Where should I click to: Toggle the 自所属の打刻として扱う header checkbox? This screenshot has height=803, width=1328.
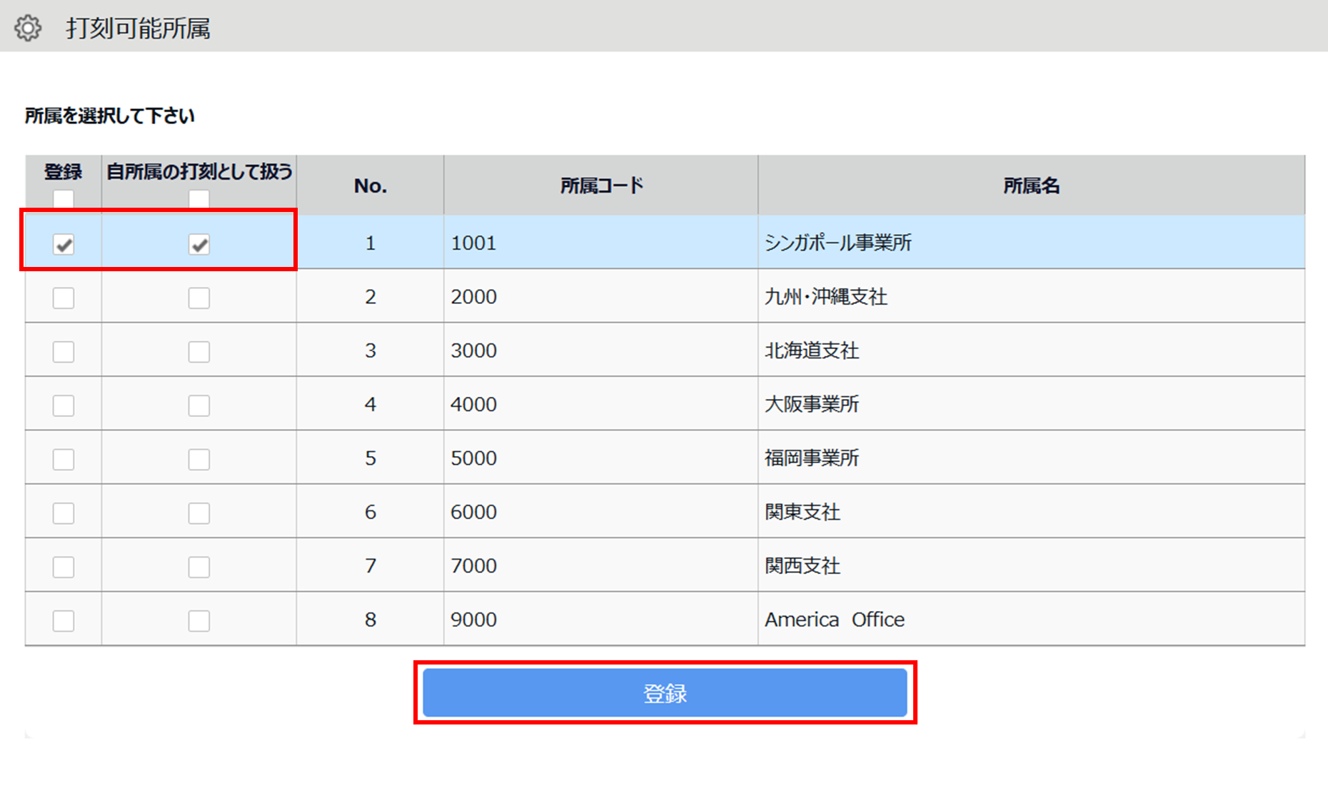click(199, 198)
